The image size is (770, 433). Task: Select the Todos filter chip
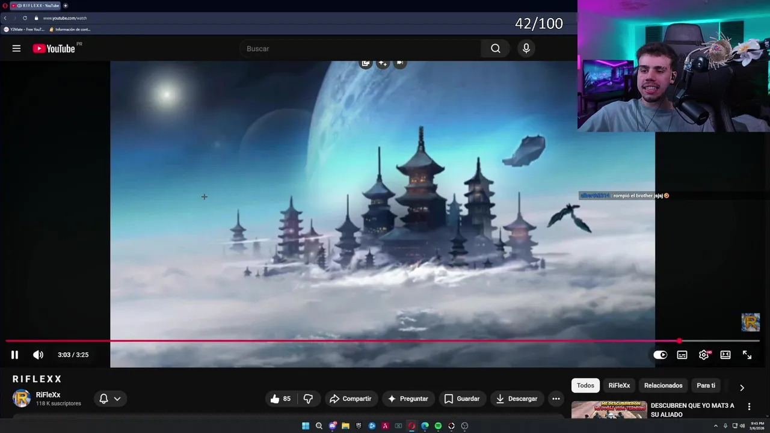585,385
